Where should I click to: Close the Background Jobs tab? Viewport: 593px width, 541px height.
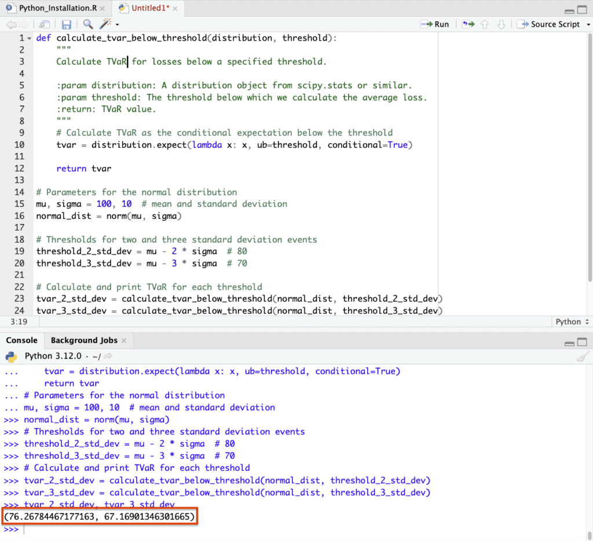[124, 341]
